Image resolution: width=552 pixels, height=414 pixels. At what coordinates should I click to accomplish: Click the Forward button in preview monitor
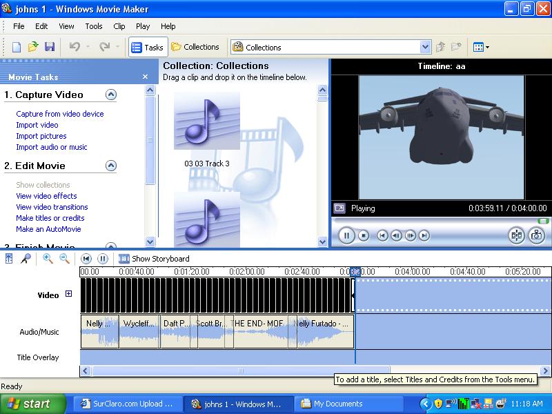(424, 235)
